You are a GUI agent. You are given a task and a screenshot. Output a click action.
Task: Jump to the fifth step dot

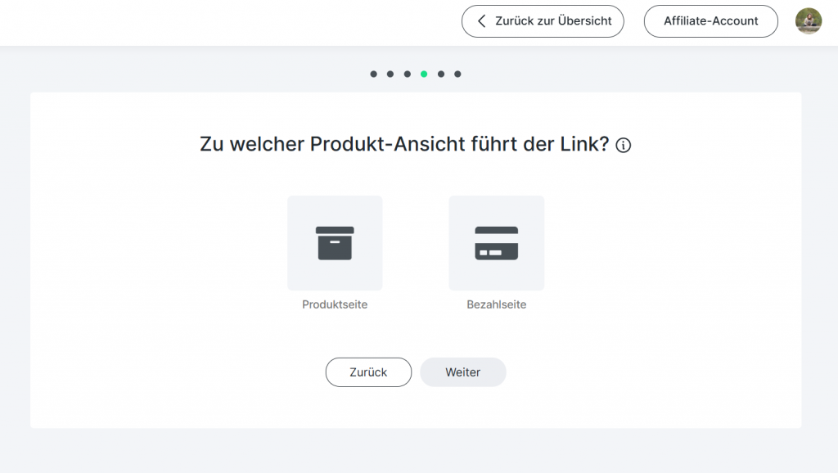(x=440, y=74)
